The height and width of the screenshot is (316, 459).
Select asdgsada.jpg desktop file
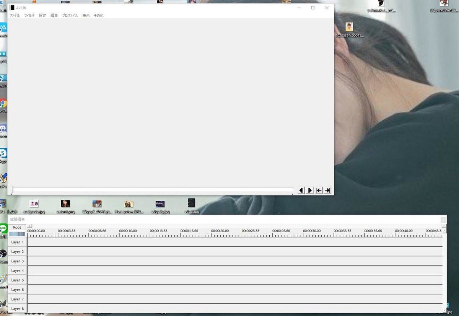pyautogui.click(x=34, y=207)
